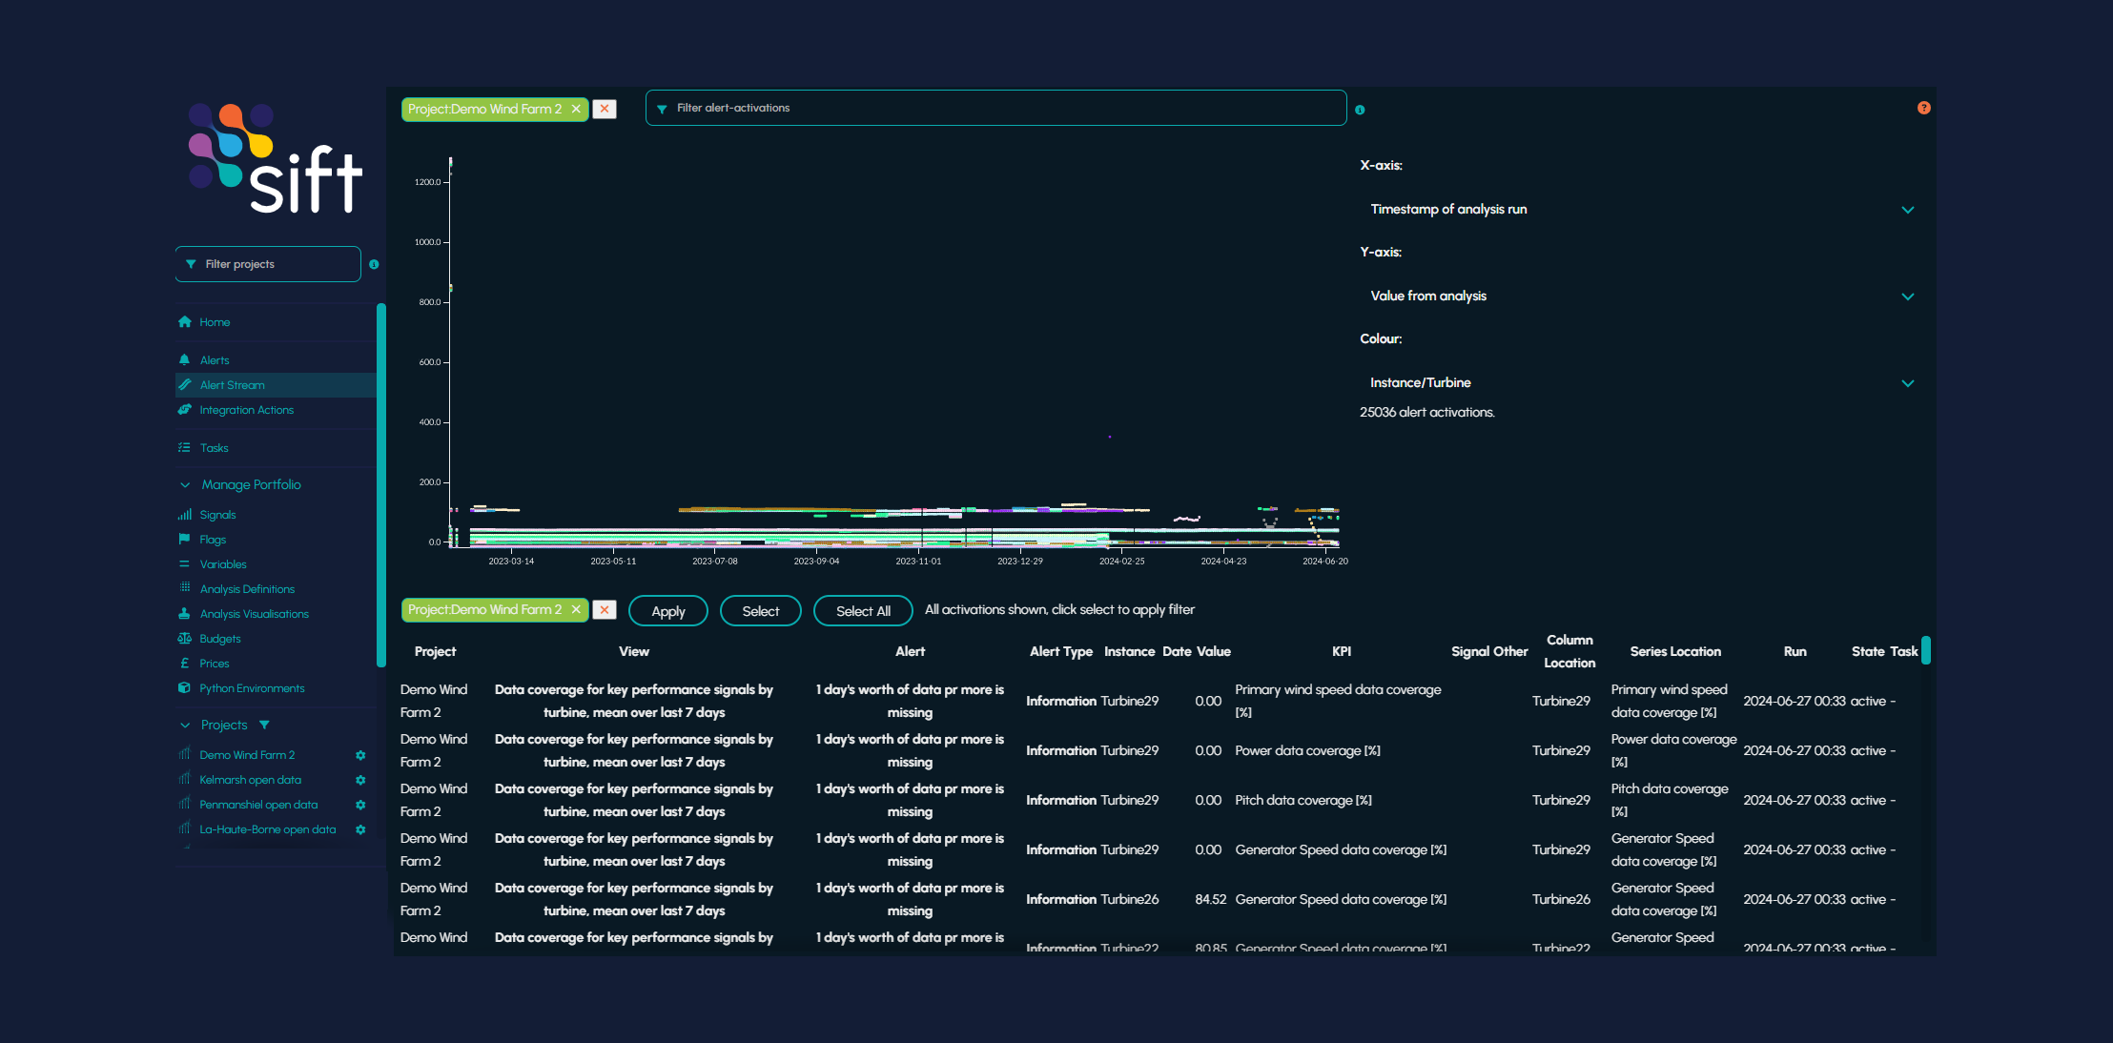Image resolution: width=2113 pixels, height=1043 pixels.
Task: Click the Projects filter funnel icon
Action: pos(265,726)
